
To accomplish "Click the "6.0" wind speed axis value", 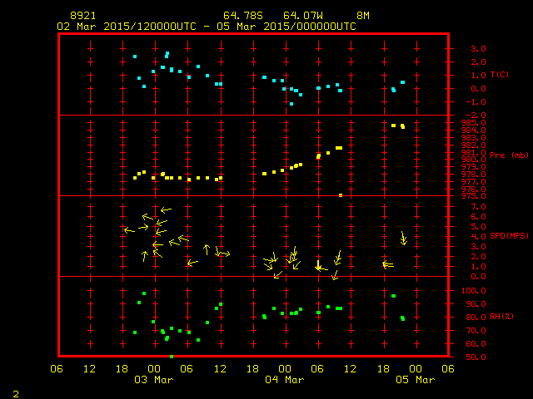I will click(479, 217).
